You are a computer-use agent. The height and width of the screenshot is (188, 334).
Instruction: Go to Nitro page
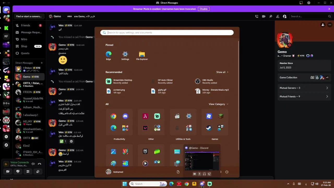tap(29, 39)
